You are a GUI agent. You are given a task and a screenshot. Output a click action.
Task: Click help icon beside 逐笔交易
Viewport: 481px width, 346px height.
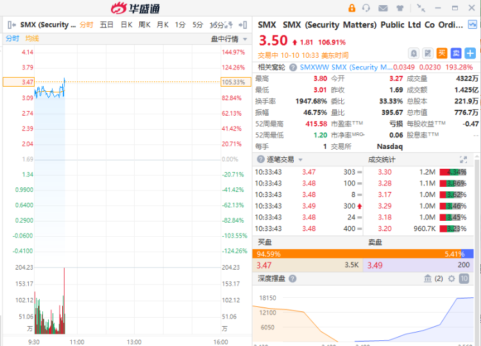[x=261, y=159]
